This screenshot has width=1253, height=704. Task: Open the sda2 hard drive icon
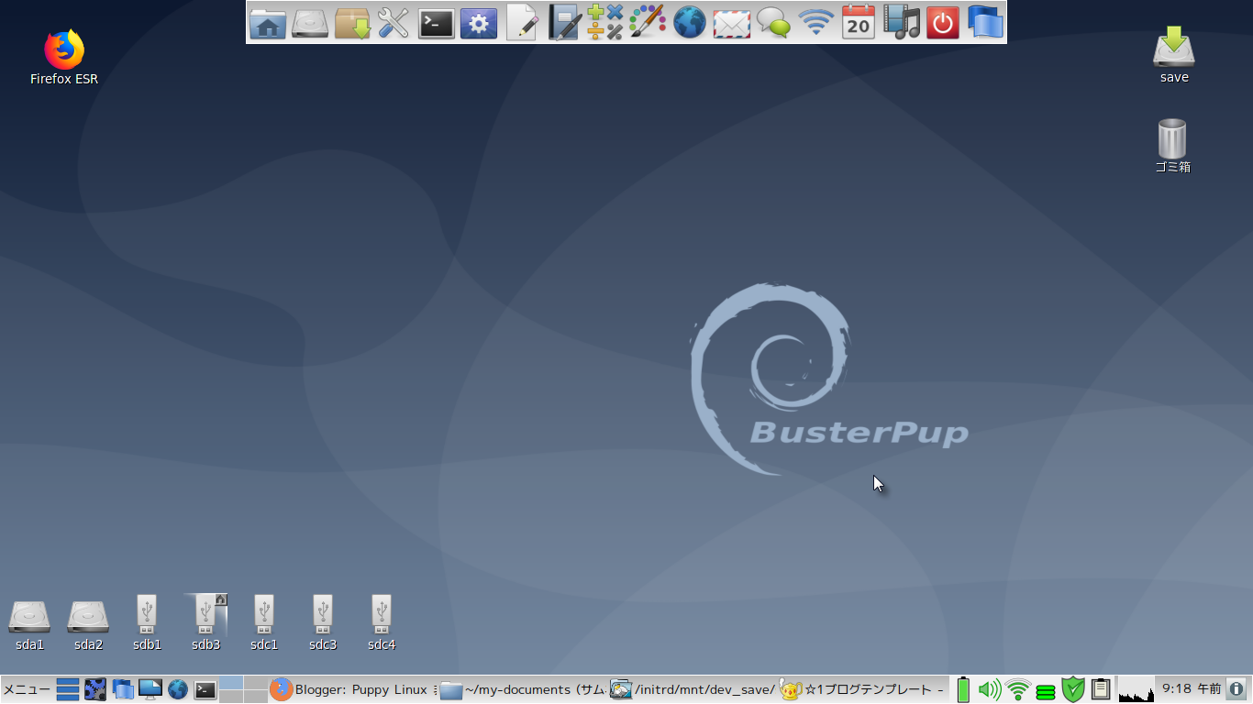pos(88,625)
